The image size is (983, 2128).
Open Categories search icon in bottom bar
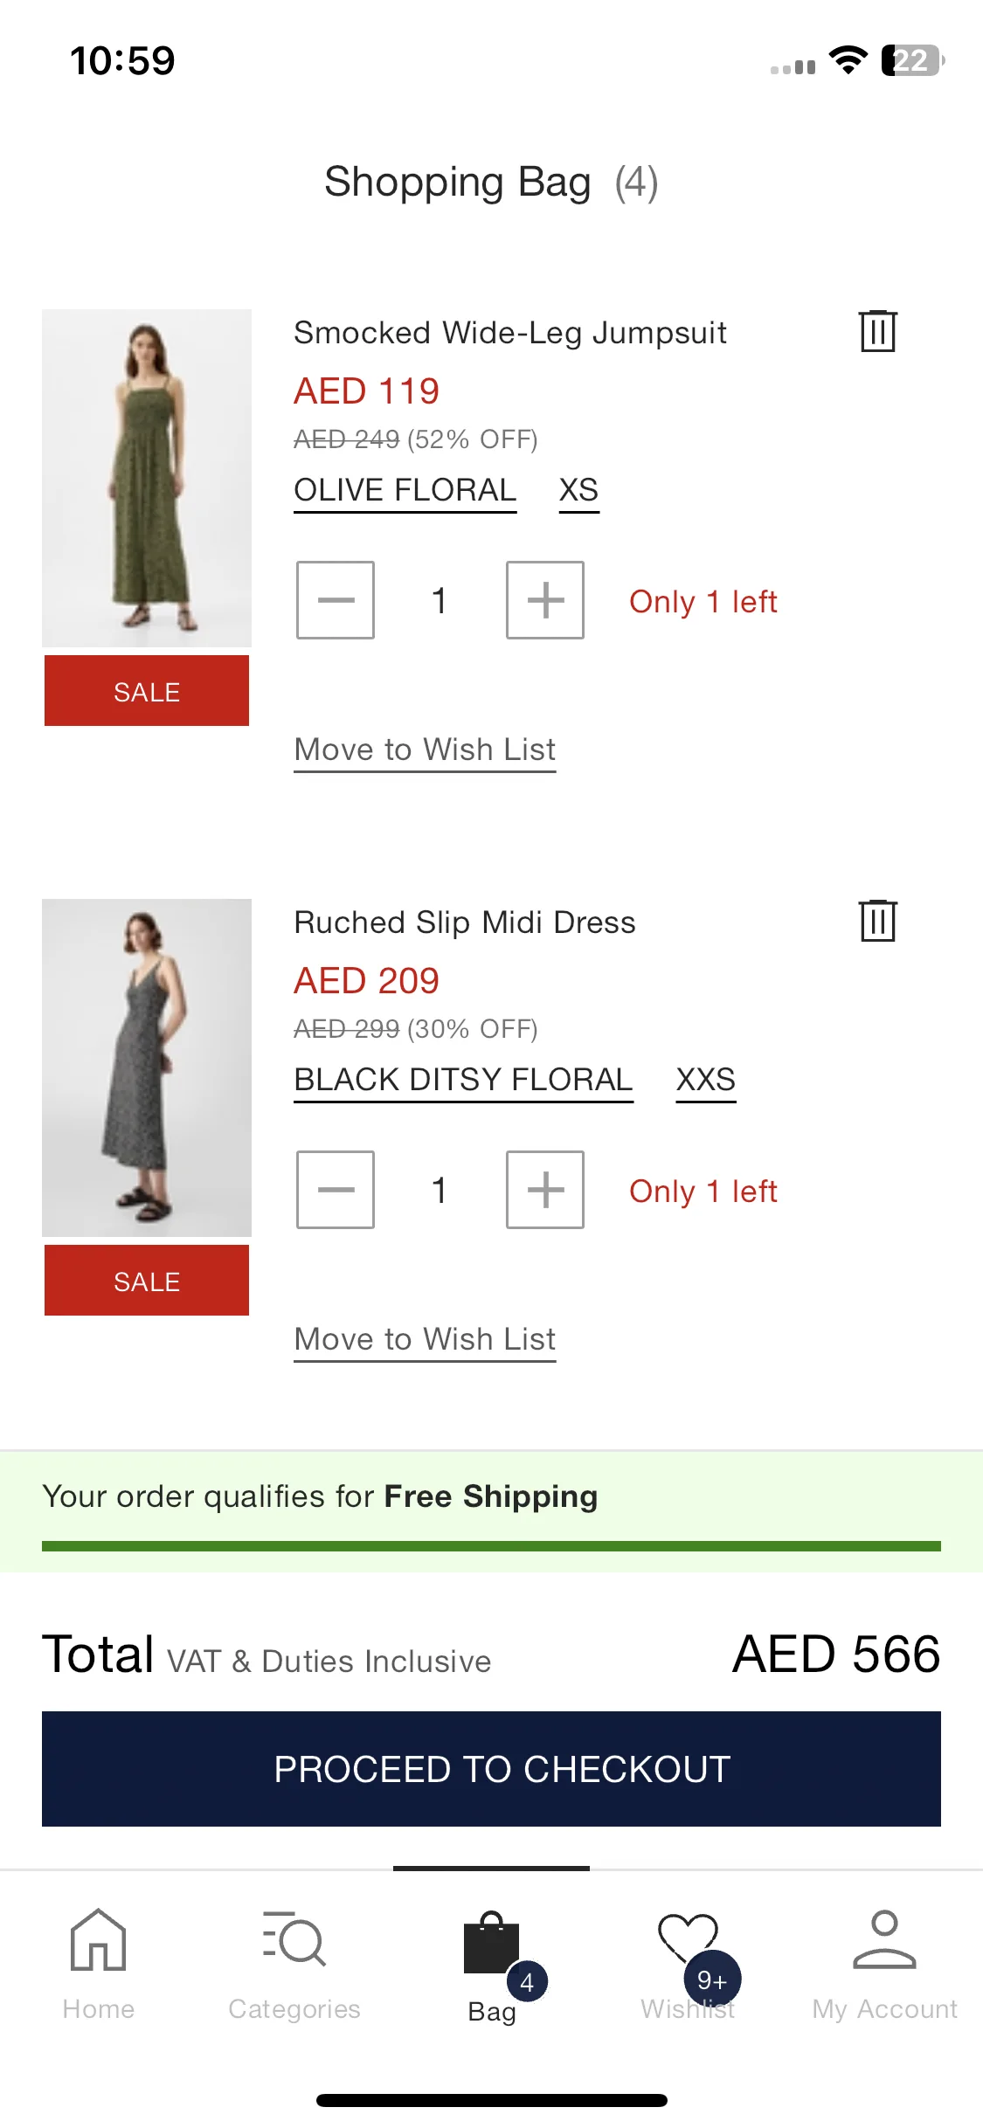pyautogui.click(x=294, y=1939)
